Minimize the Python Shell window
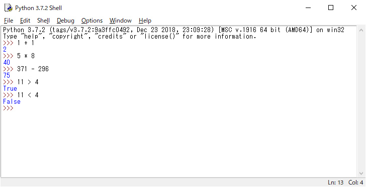The image size is (366, 187). point(308,8)
